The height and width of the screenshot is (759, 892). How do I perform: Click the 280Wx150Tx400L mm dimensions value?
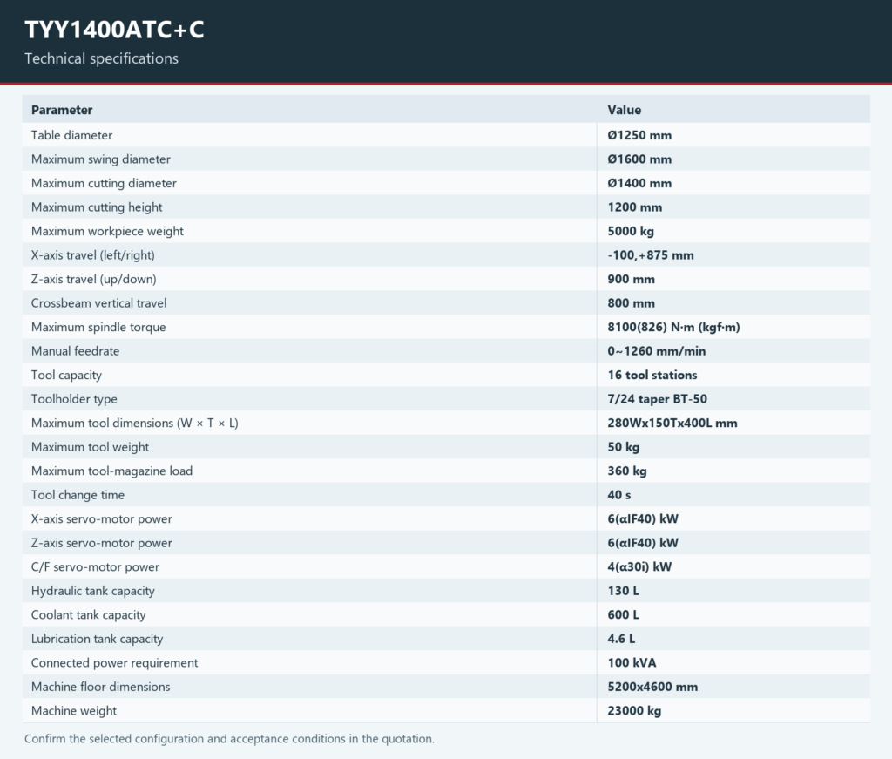pyautogui.click(x=672, y=423)
